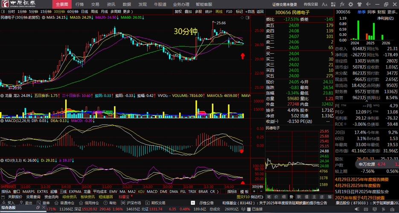Click the 势 mini-panel tab
Viewport: 399px width, 213px height.
coord(291,197)
